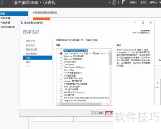Check the BitLocker 驱动器加密 checkbox

click(61, 56)
